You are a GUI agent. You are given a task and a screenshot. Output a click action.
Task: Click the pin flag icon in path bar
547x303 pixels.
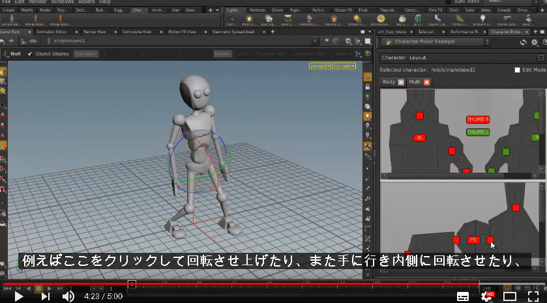click(327, 41)
